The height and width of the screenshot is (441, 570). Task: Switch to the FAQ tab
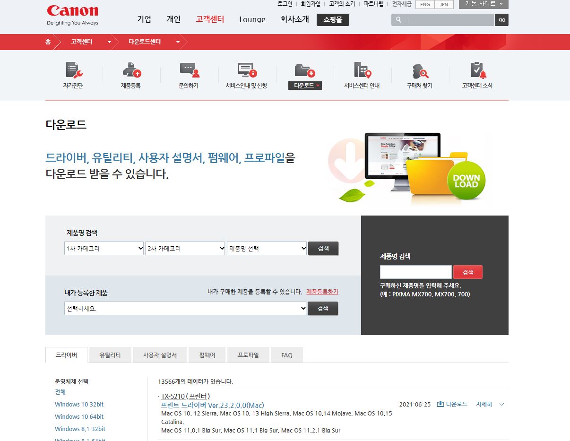[287, 355]
